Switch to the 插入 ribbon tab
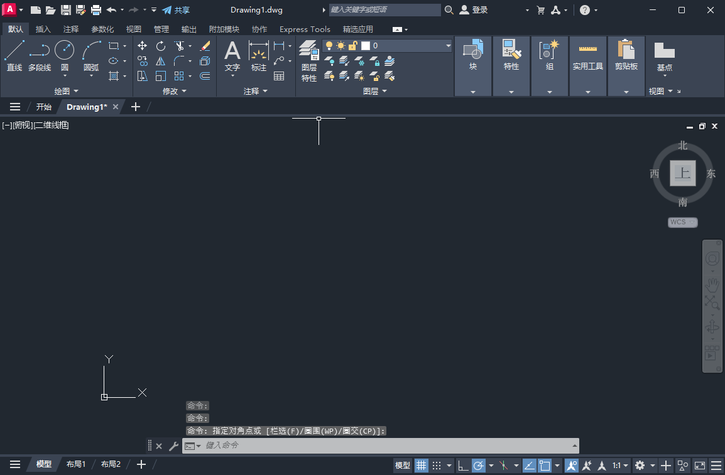 43,29
